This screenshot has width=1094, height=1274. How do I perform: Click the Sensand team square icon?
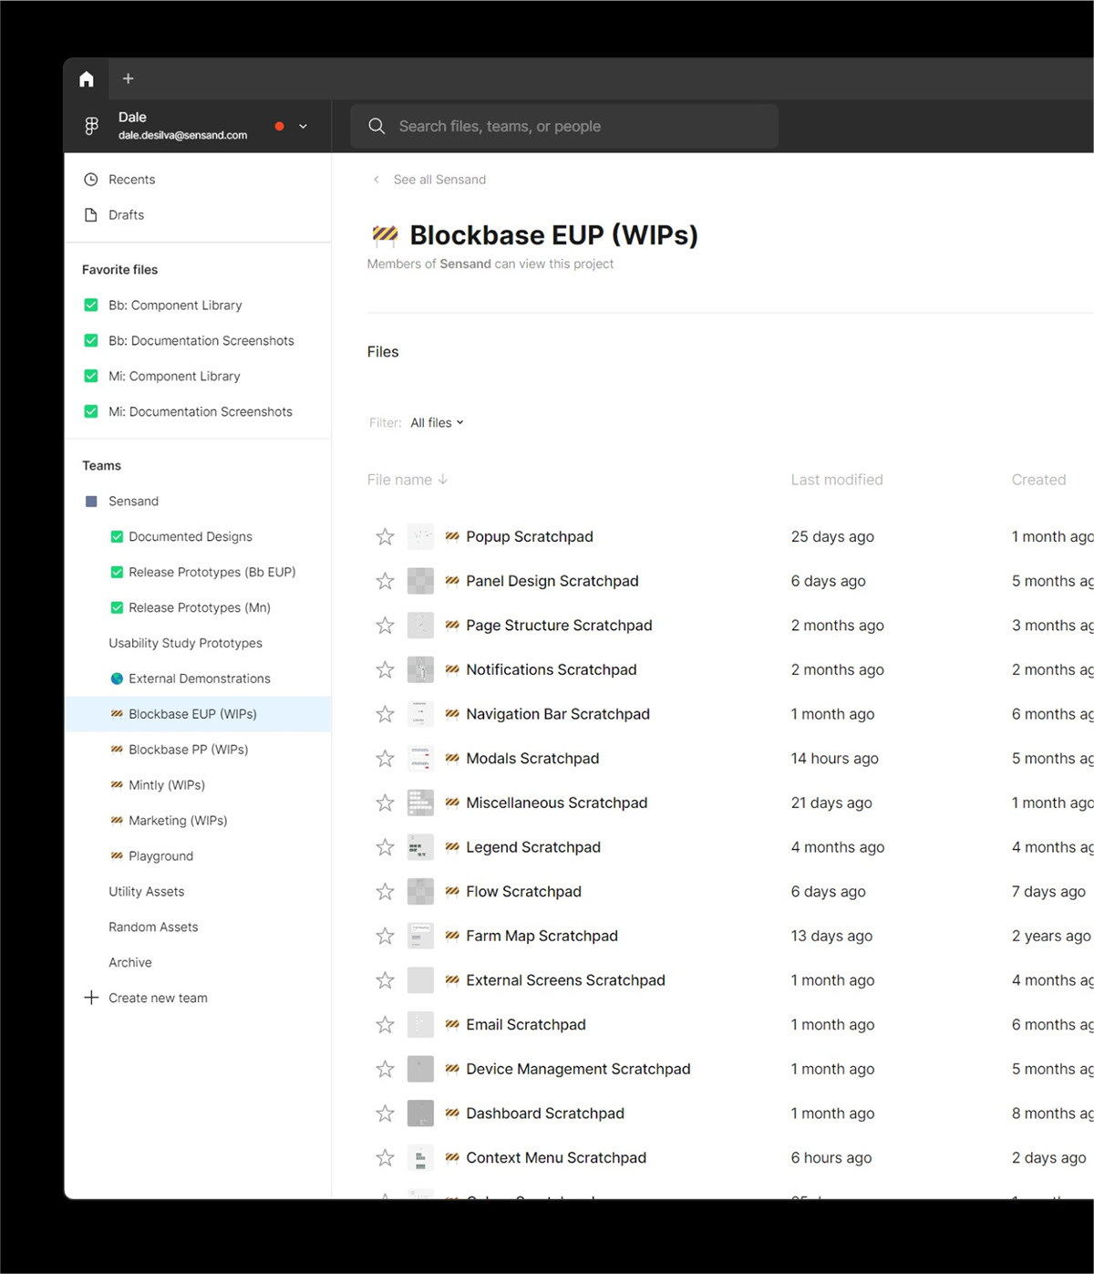point(91,502)
